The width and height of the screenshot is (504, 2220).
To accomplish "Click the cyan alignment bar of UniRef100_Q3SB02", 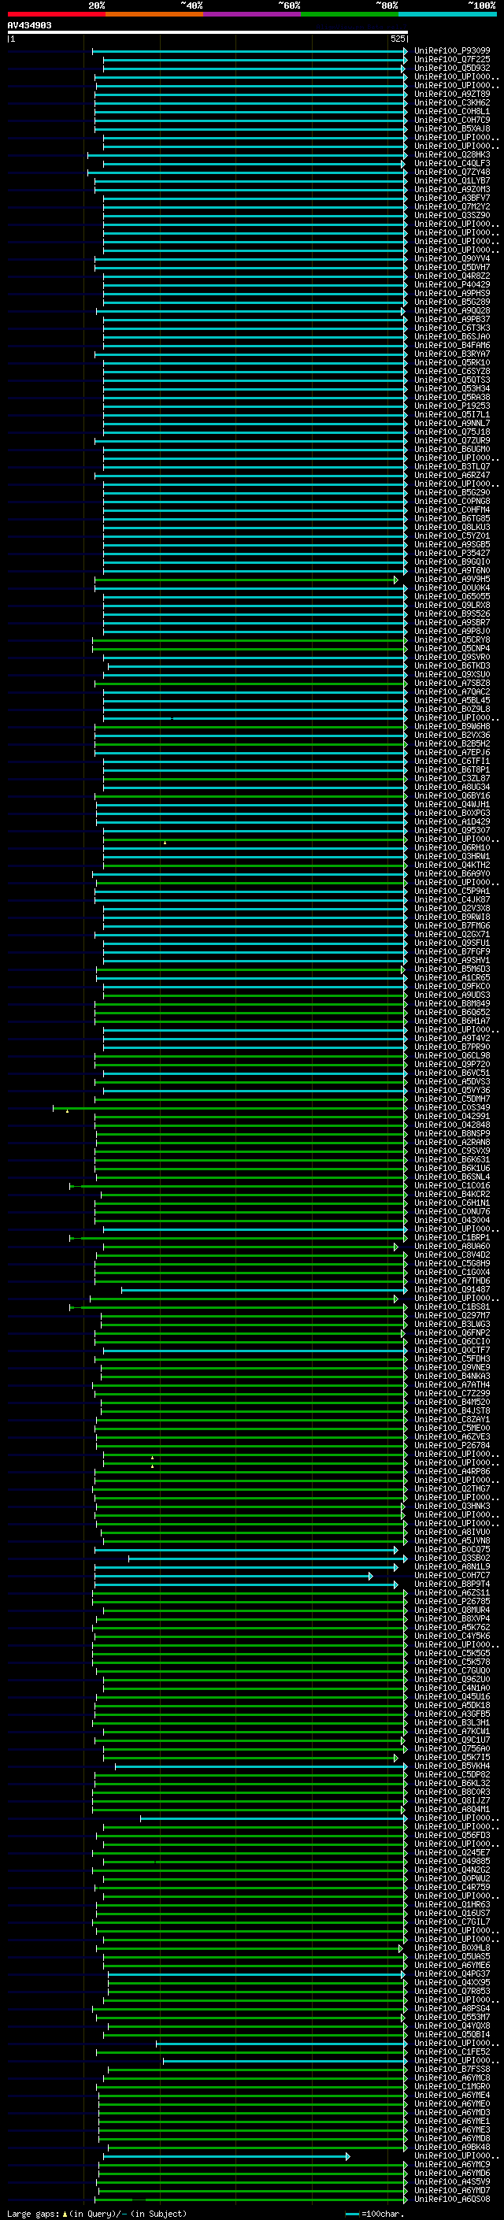I will (268, 1558).
